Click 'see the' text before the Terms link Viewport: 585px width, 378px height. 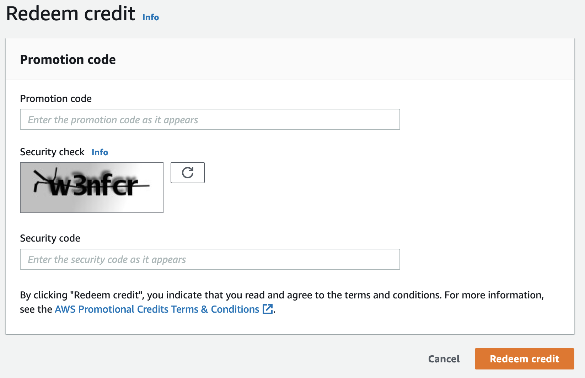coord(36,309)
